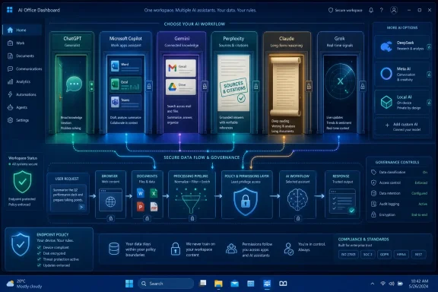
Task: Click the blue Word file icon in Documents
Action: coord(140,193)
